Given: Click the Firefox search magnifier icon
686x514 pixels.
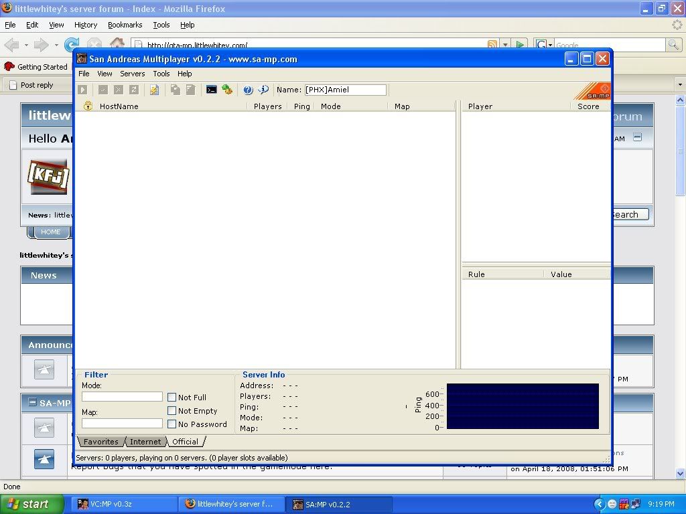Looking at the screenshot, I should 673,45.
